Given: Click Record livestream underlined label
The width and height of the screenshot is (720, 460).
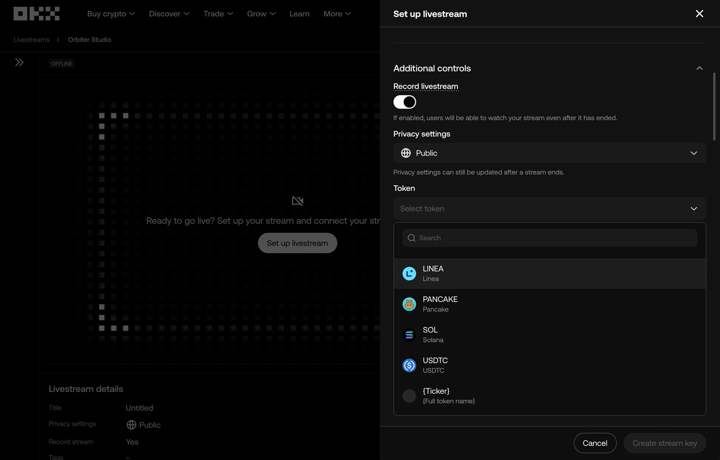Looking at the screenshot, I should 426,86.
